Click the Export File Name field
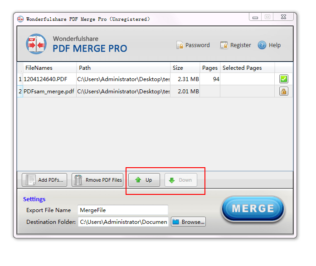The image size is (316, 266). pos(123,210)
